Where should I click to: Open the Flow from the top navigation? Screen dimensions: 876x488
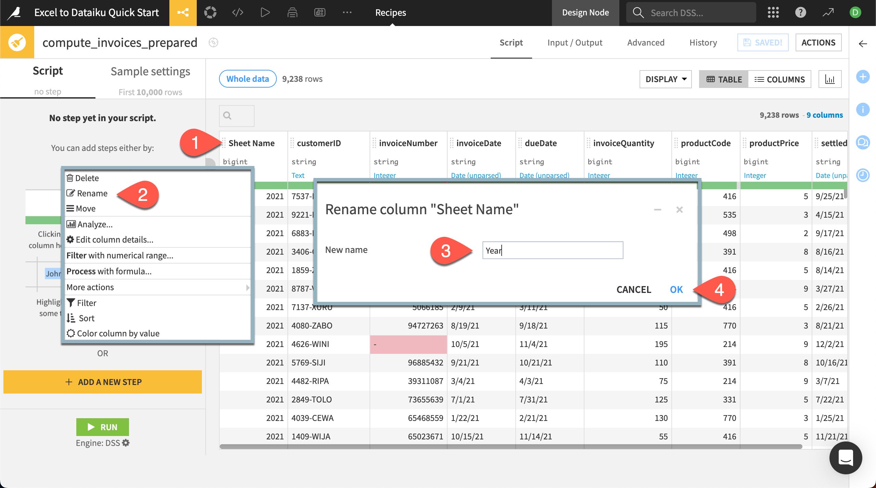click(183, 12)
